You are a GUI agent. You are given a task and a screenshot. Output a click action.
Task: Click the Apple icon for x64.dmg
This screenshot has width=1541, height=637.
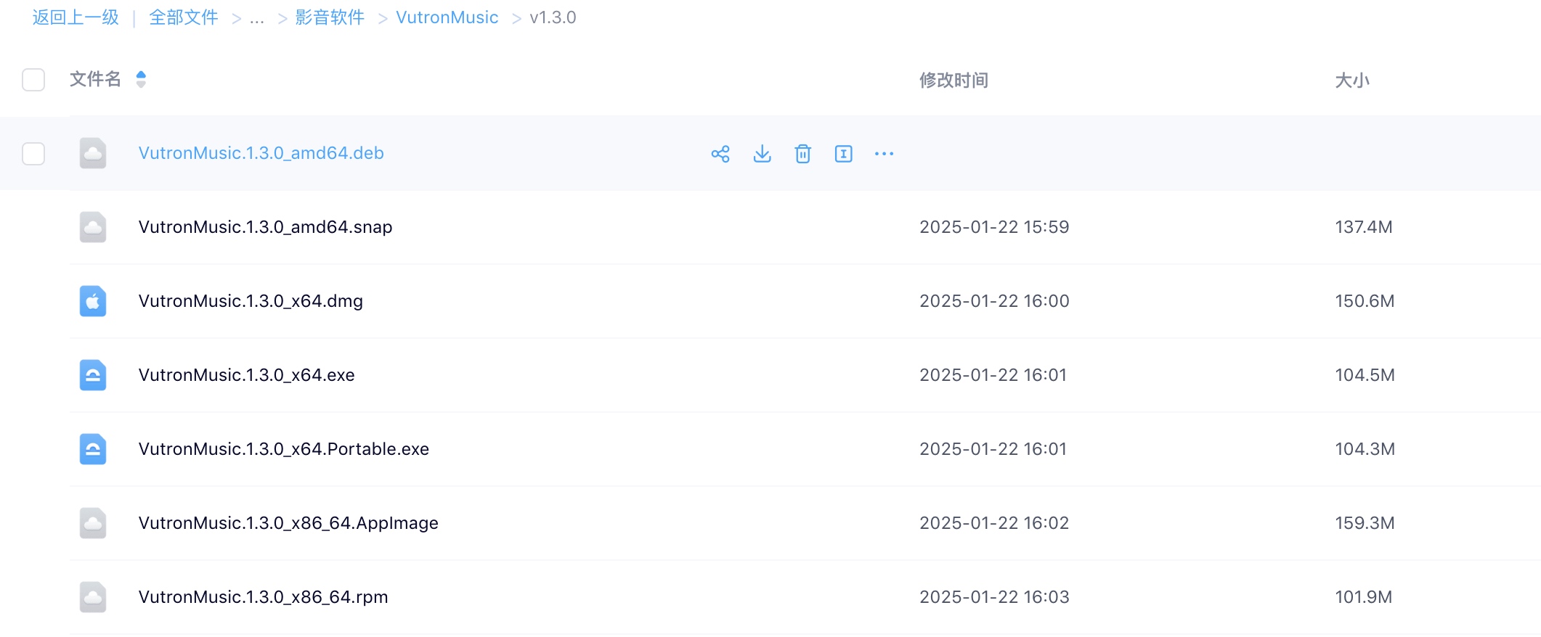[93, 301]
